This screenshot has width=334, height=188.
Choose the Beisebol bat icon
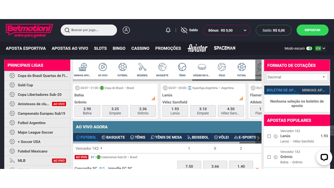pos(142,67)
